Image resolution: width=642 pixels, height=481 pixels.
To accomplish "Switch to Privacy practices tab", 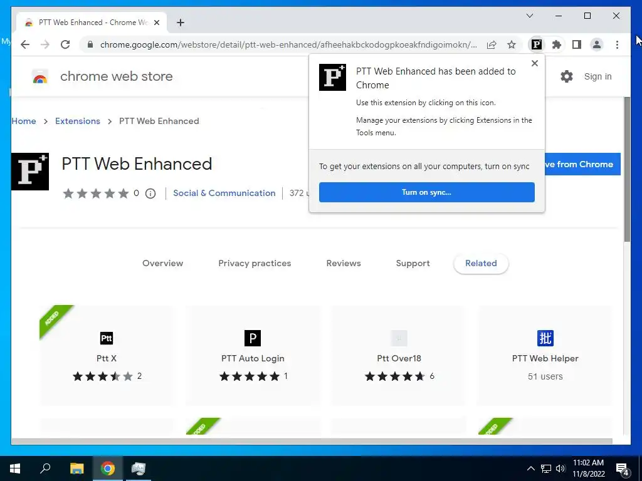I will (x=255, y=264).
